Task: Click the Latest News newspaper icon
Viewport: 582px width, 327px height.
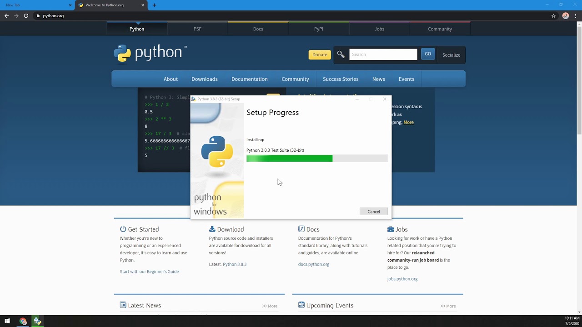Action: click(123, 305)
